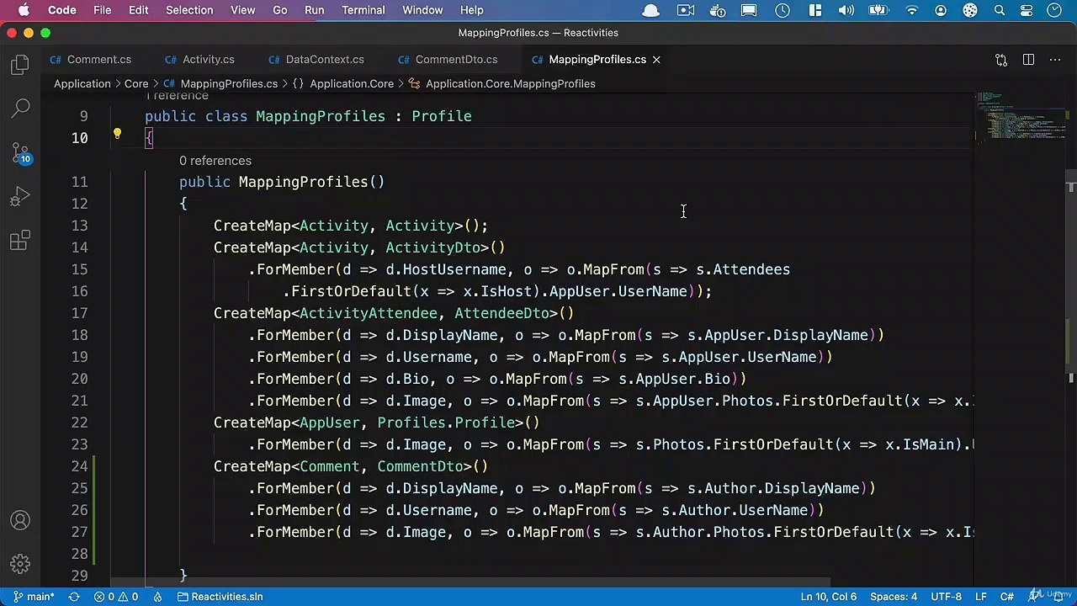1077x606 pixels.
Task: Open the Explorer view in activity bar
Action: tap(20, 66)
